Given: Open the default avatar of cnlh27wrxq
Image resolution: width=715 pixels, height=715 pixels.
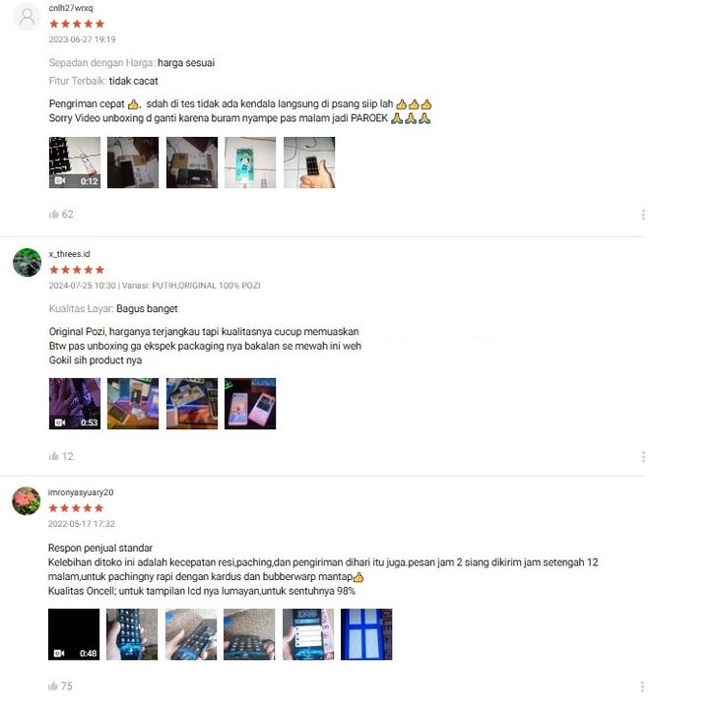Looking at the screenshot, I should [x=27, y=17].
